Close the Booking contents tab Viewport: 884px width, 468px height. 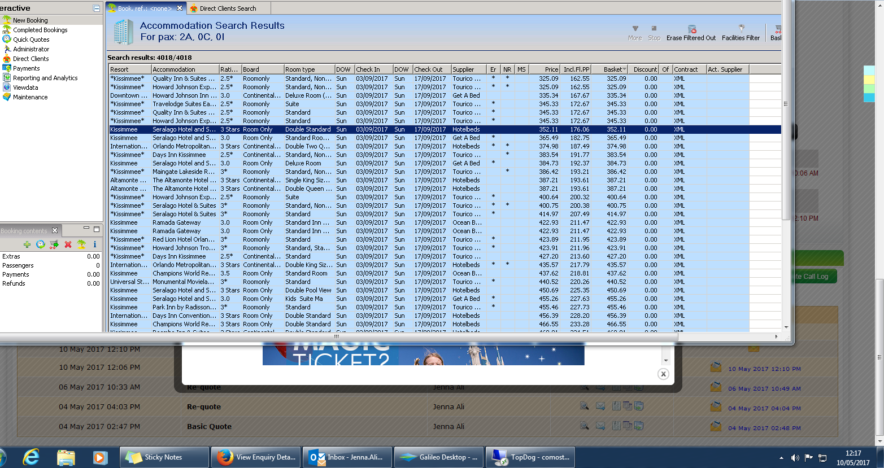pos(55,230)
